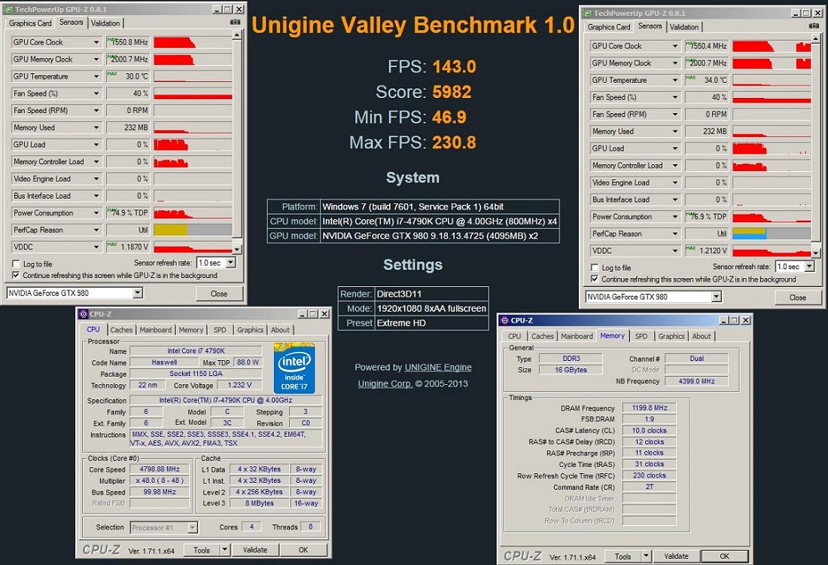828x565 pixels.
Task: Click GPU Load graph in right GPU-Z
Action: click(x=772, y=148)
